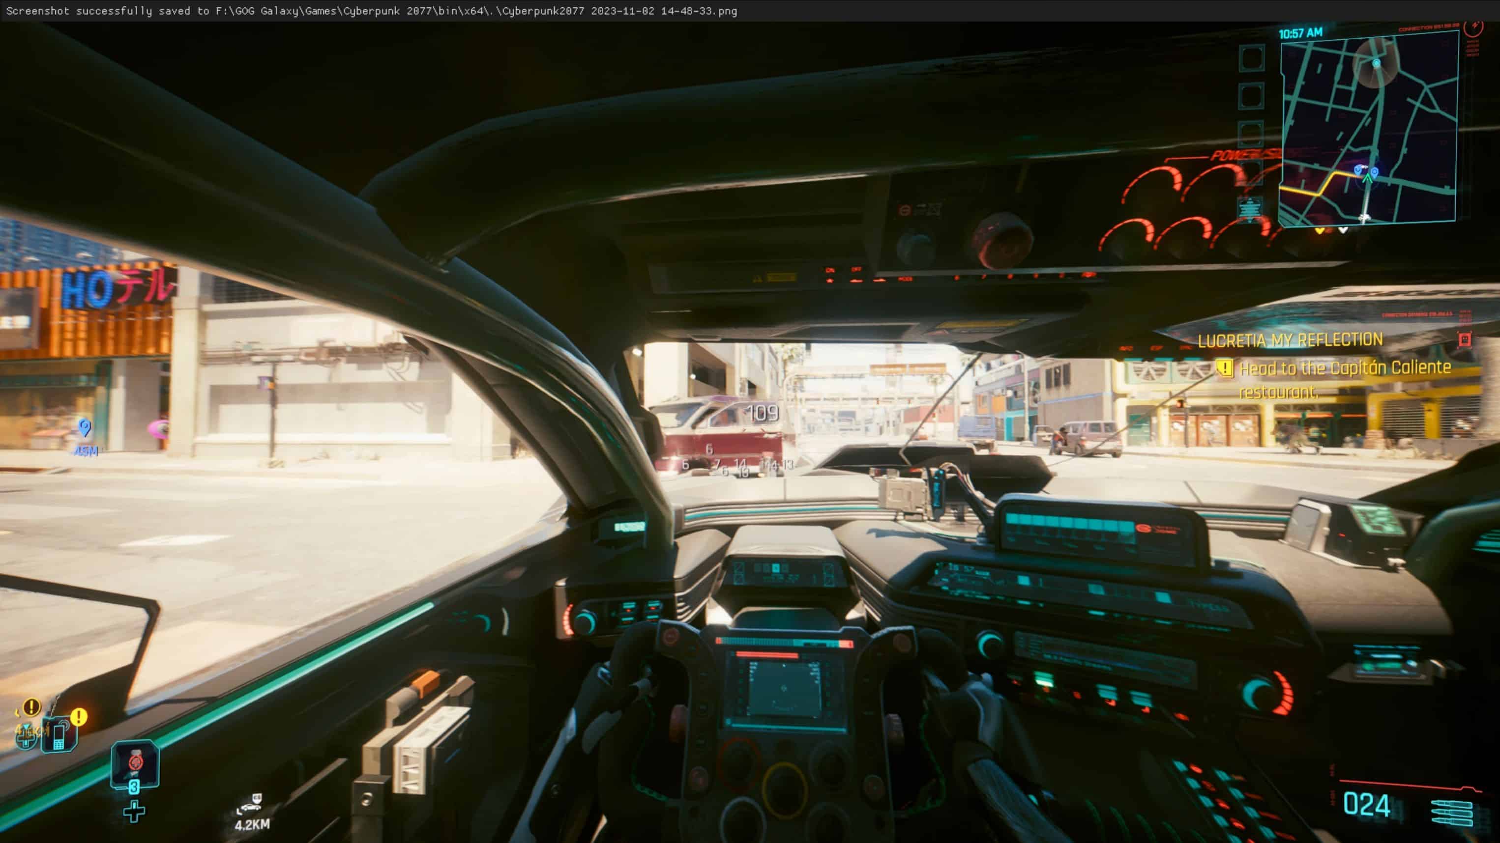This screenshot has width=1500, height=843.
Task: Click the 45M distance label under the pin
Action: click(x=86, y=451)
